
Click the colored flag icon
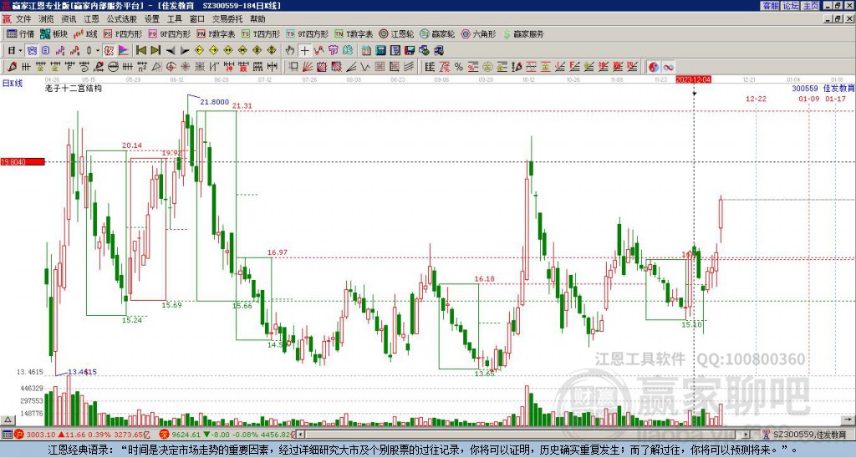click(x=124, y=50)
